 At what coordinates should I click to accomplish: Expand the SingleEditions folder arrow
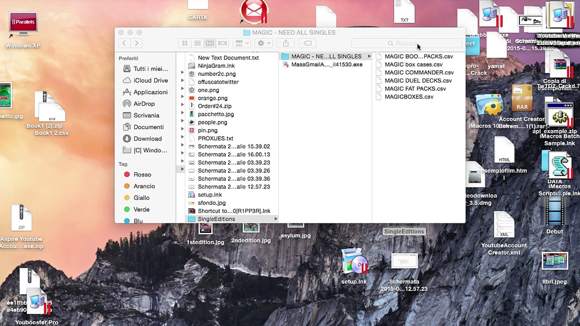coord(276,219)
